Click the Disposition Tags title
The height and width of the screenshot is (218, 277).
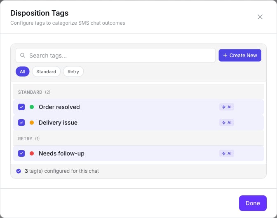click(40, 13)
